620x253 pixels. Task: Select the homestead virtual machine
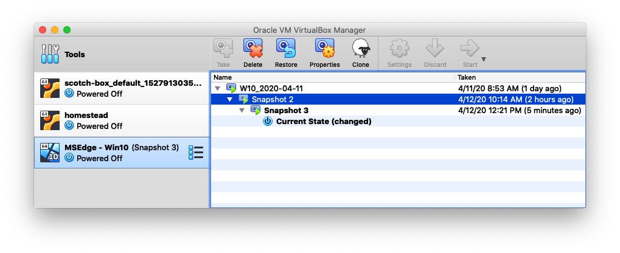tap(122, 120)
